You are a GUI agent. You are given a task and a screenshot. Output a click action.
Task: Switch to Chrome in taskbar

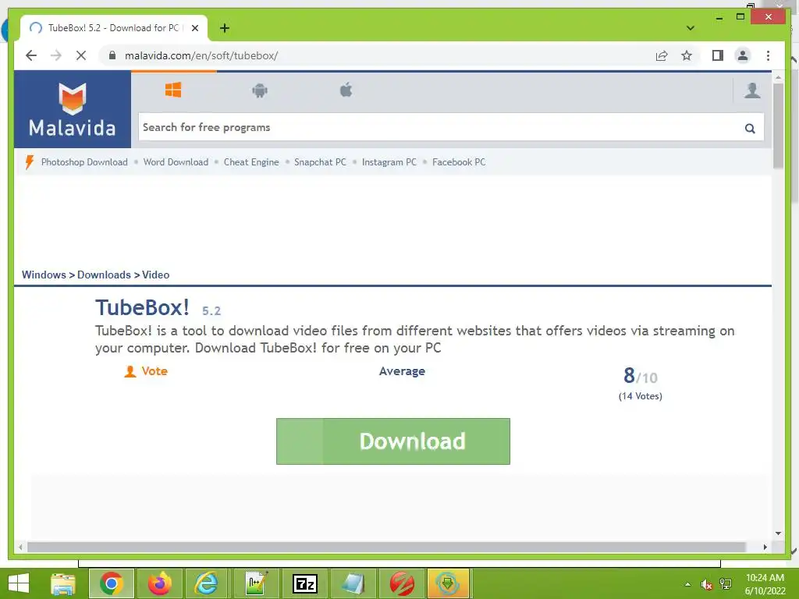click(112, 583)
